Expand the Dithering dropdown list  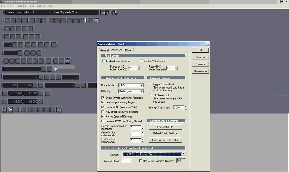[141, 91]
